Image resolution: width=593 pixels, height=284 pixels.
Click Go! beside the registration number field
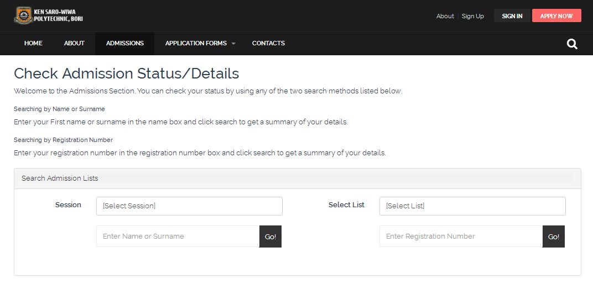(554, 236)
